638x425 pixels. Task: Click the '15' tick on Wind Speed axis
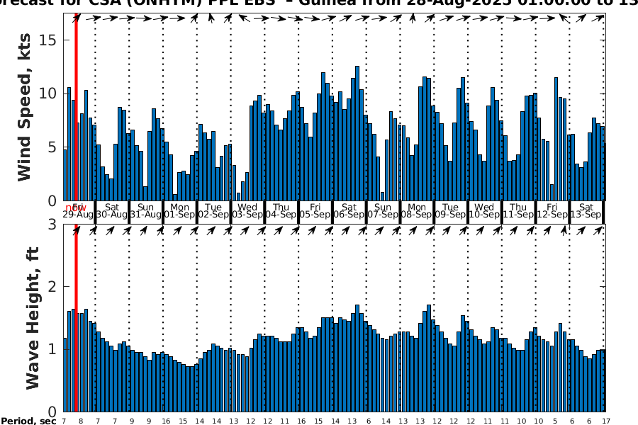[x=48, y=40]
